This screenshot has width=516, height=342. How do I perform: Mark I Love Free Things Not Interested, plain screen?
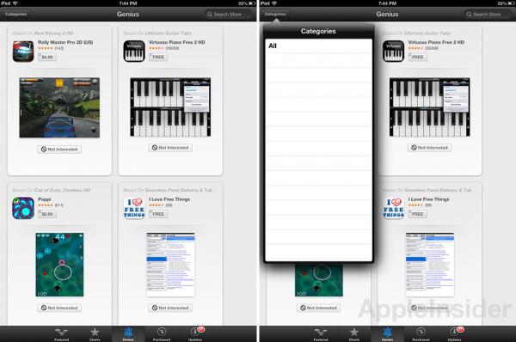tap(170, 308)
